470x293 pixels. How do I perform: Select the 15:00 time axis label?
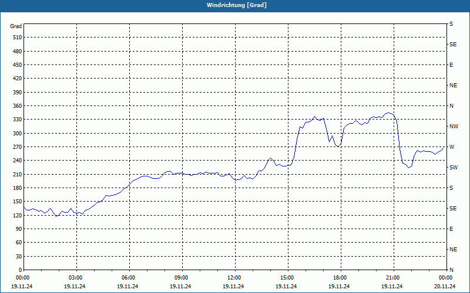click(288, 278)
